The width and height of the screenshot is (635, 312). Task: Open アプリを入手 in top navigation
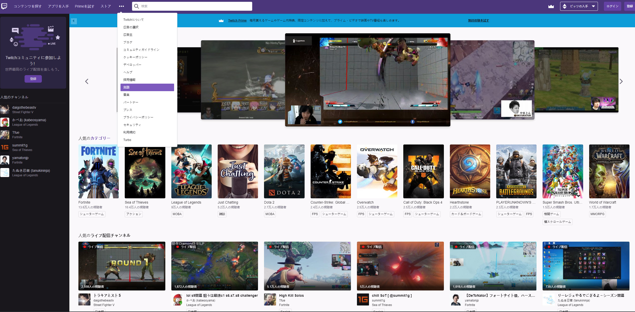click(58, 6)
